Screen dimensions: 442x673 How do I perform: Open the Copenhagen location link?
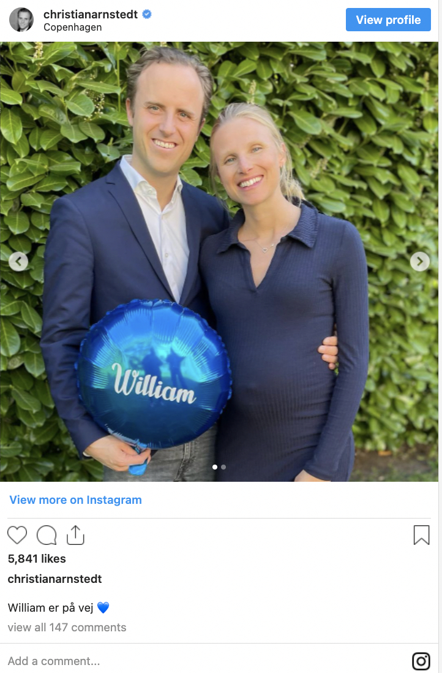pyautogui.click(x=72, y=28)
